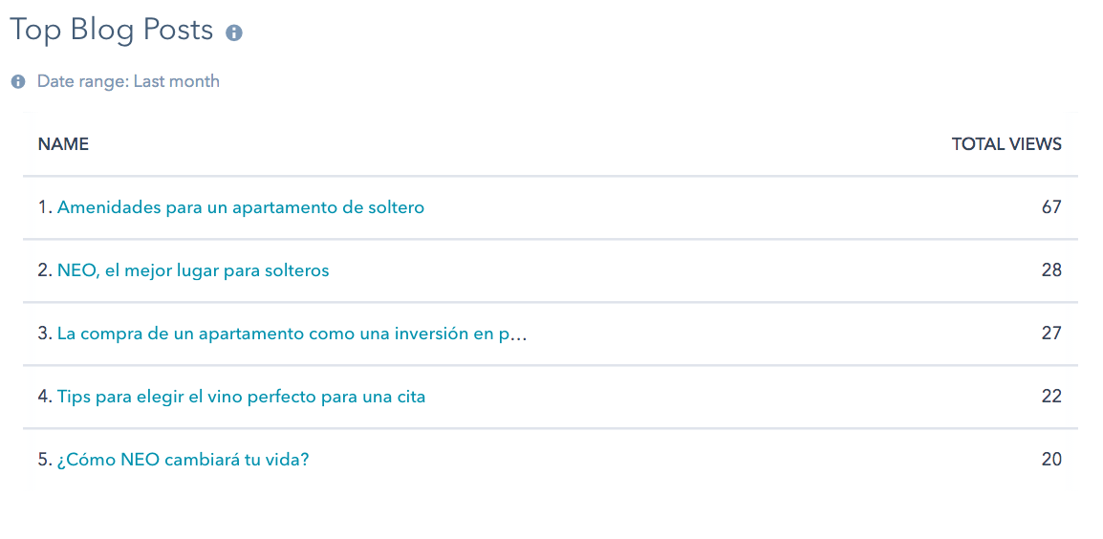The width and height of the screenshot is (1103, 539).
Task: Click rank number 5 in the list
Action: (x=45, y=461)
